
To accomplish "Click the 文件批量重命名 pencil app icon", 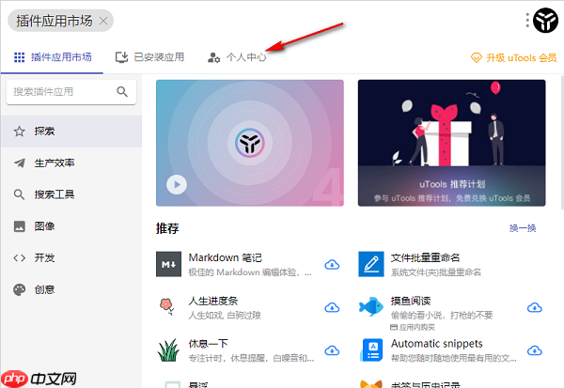I will tap(371, 264).
